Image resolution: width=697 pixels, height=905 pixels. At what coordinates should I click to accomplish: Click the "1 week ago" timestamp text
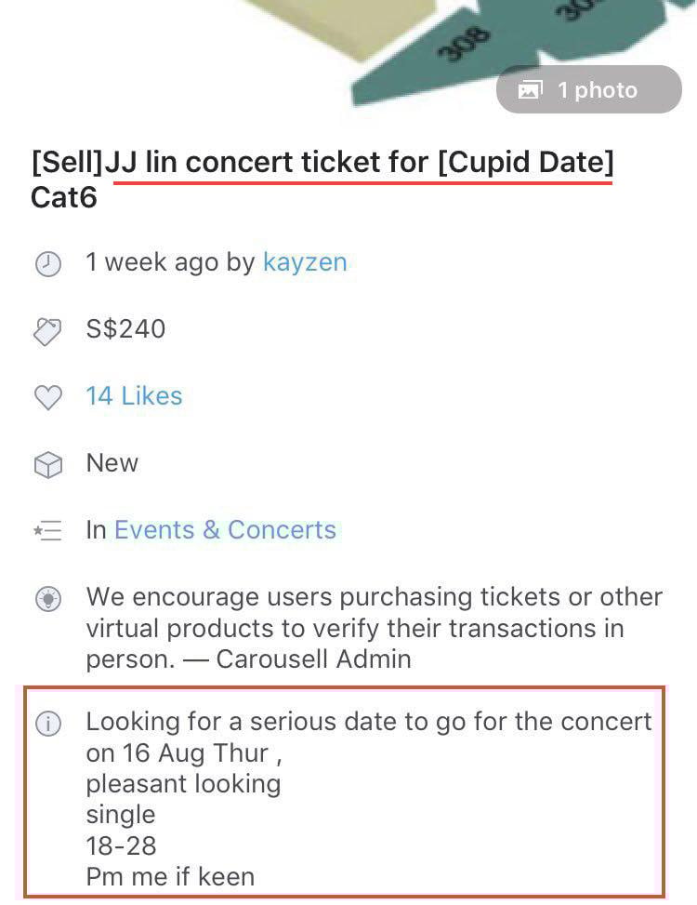tap(153, 262)
